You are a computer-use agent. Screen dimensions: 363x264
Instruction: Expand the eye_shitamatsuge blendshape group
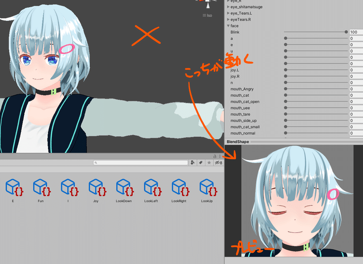228,7
